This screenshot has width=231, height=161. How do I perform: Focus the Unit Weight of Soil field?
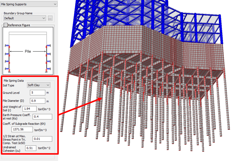tap(30, 109)
